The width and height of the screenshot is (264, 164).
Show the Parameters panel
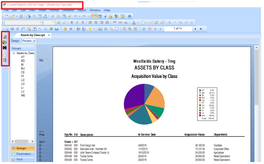23,154
